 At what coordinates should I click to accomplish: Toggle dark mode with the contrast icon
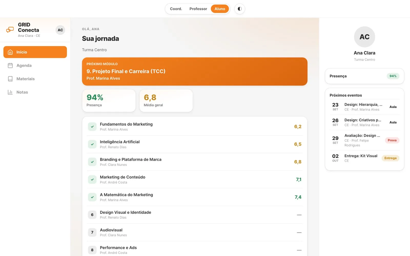(240, 9)
